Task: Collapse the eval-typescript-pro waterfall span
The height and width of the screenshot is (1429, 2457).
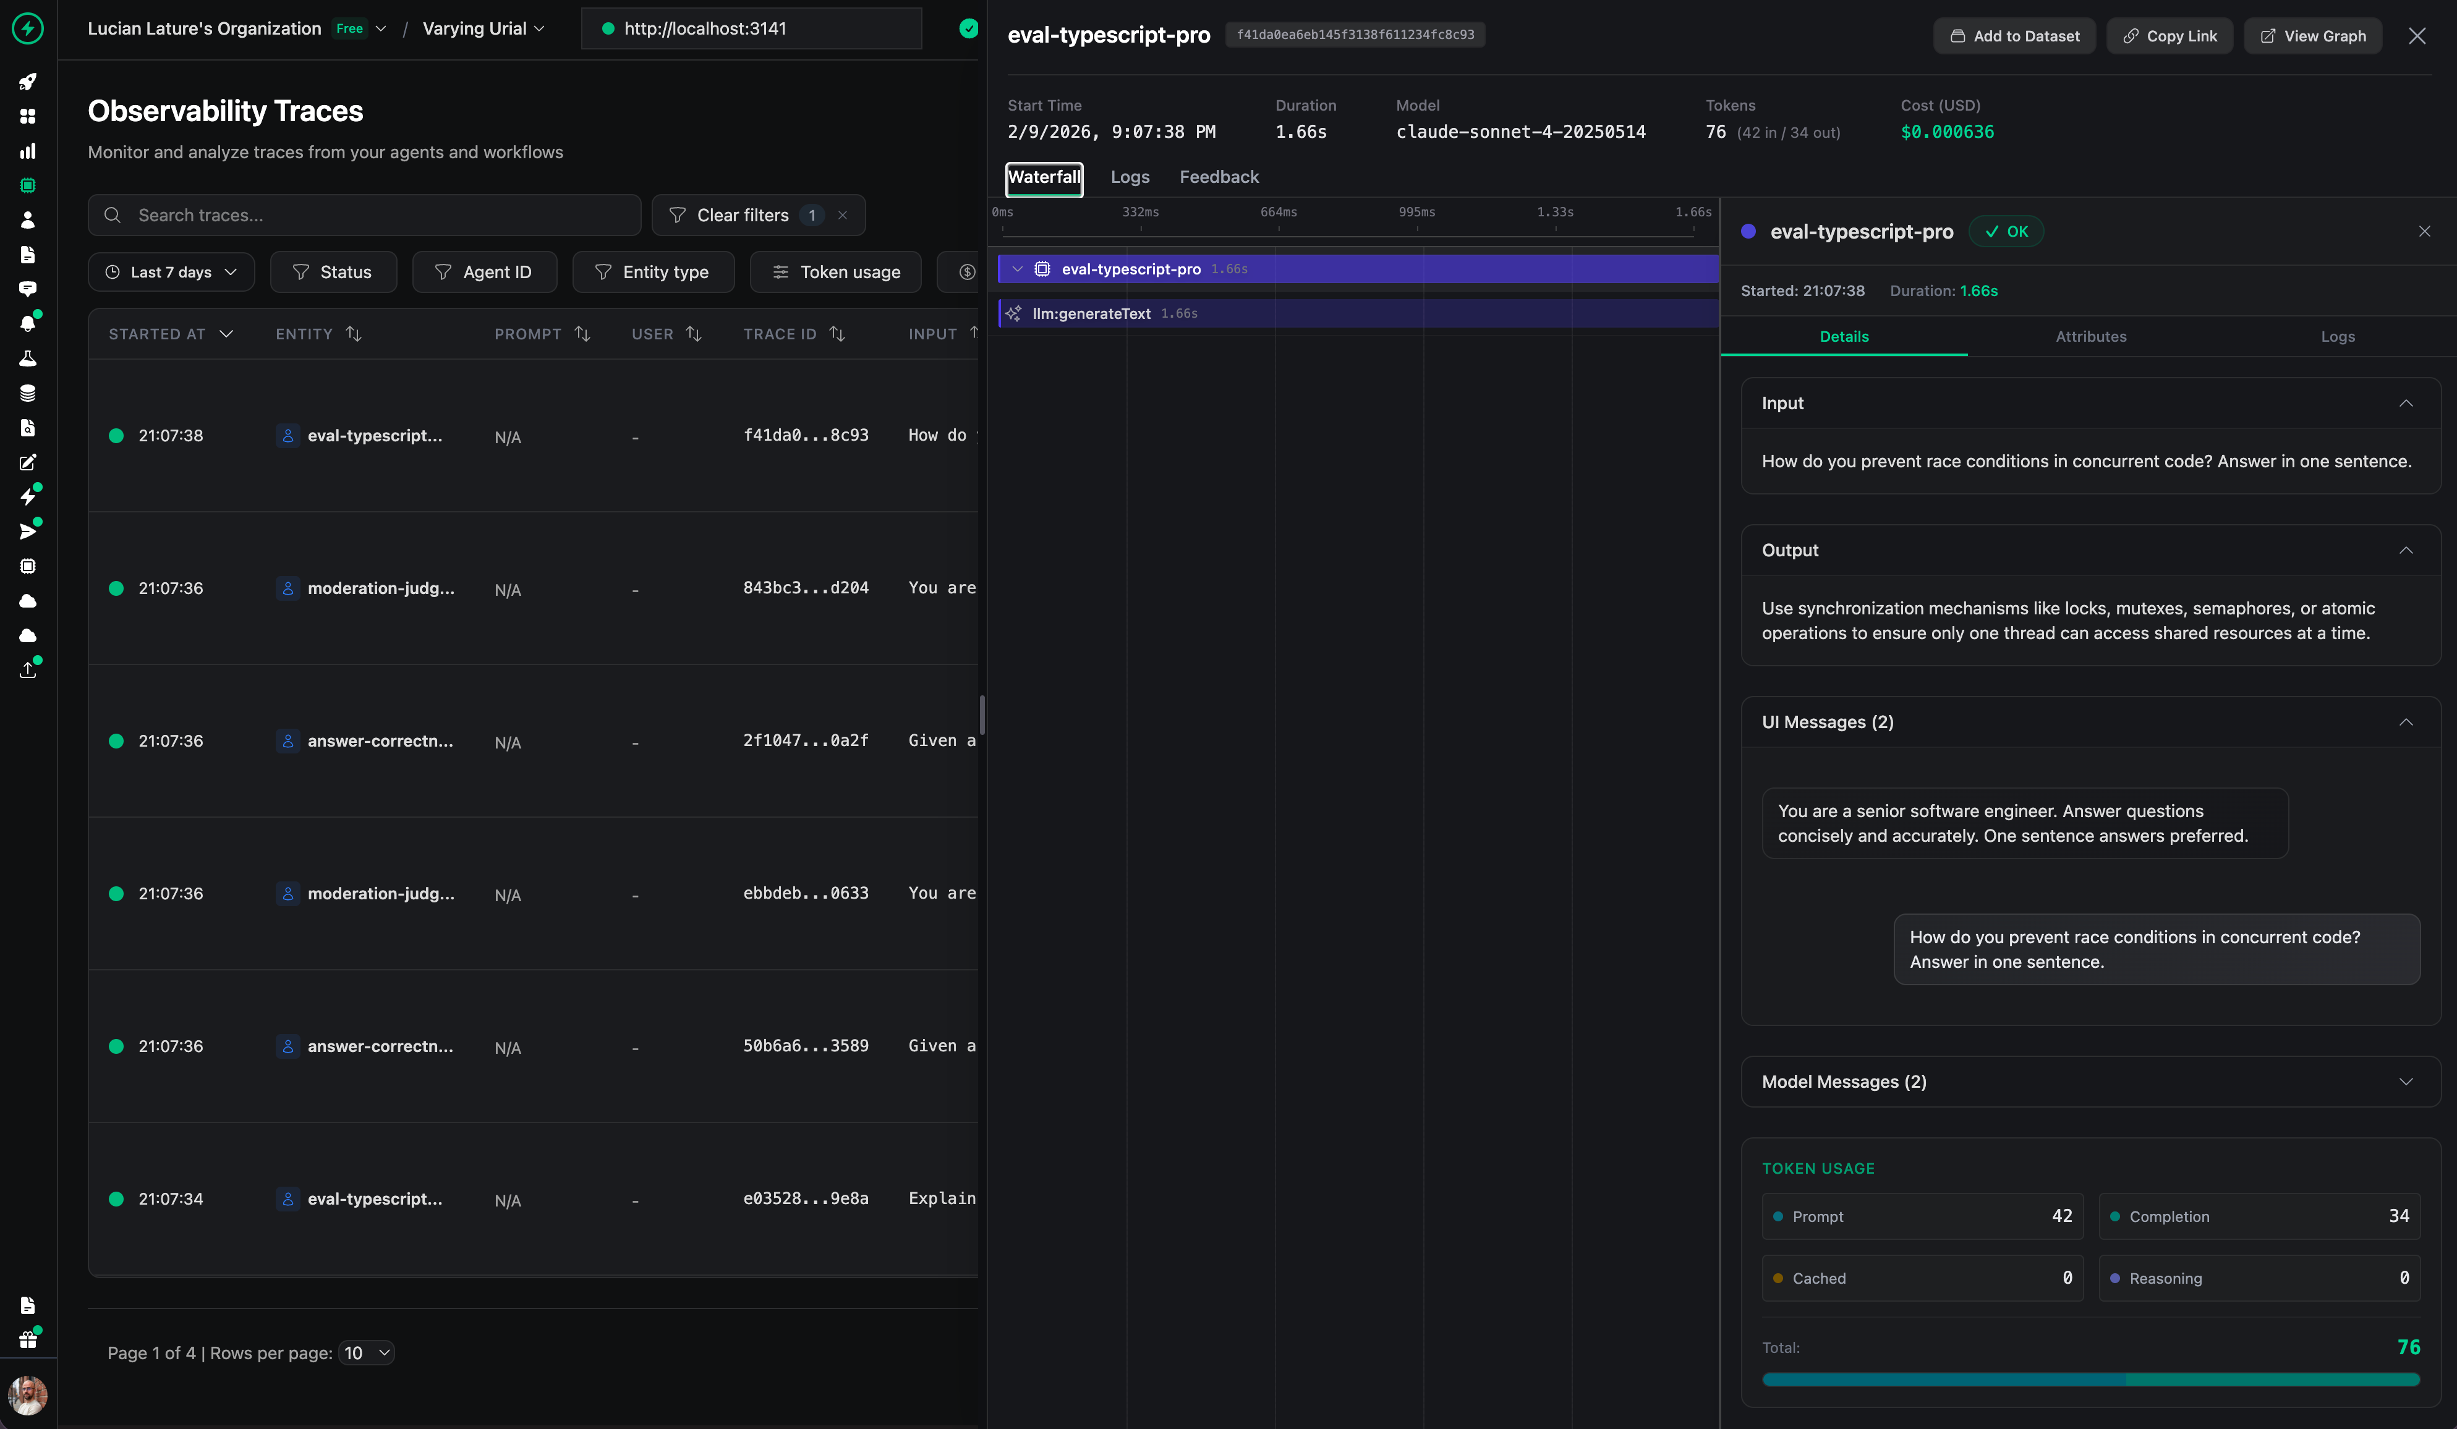Action: 1017,269
